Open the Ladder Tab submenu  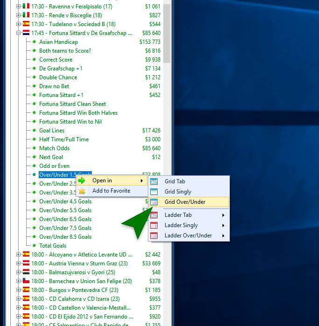(189, 215)
